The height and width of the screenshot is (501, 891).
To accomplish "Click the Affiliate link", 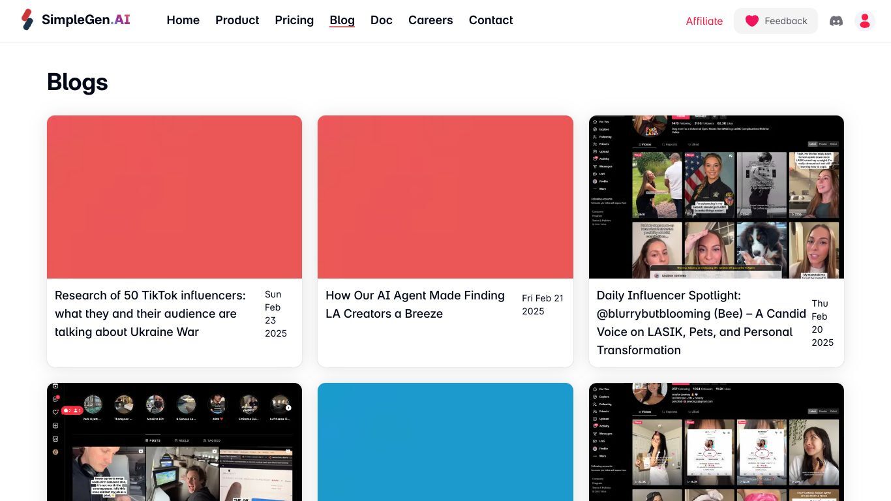I will 704,21.
